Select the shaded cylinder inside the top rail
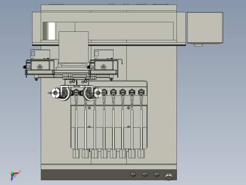This screenshot has height=185, width=246. coord(49,31)
